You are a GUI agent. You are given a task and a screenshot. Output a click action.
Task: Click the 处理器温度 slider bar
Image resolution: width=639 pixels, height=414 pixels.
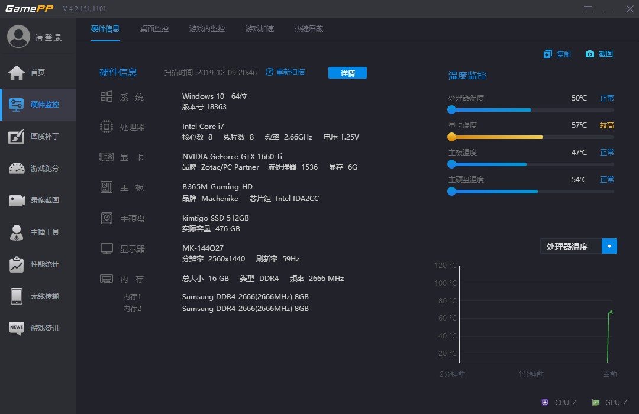pos(531,110)
